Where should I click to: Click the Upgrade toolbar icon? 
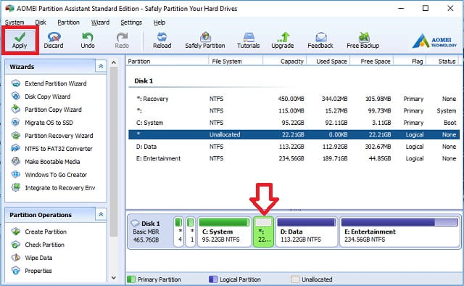click(x=283, y=41)
